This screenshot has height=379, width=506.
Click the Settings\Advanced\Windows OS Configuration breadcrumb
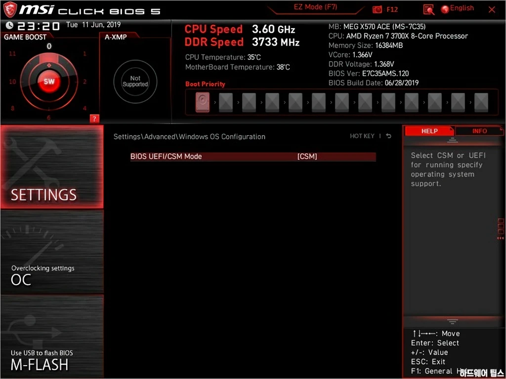tap(189, 136)
